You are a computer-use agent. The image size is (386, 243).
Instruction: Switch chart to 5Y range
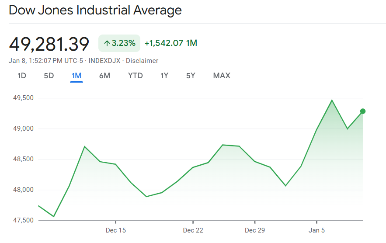[x=191, y=76]
